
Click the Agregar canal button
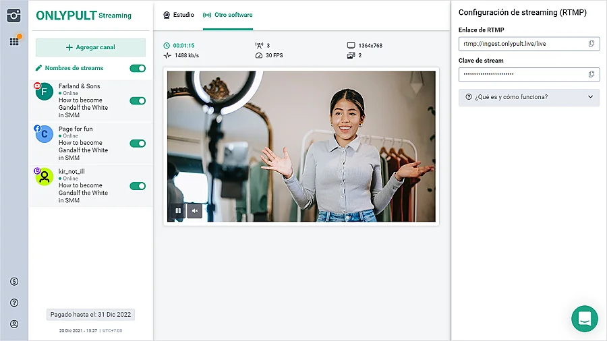click(x=90, y=47)
